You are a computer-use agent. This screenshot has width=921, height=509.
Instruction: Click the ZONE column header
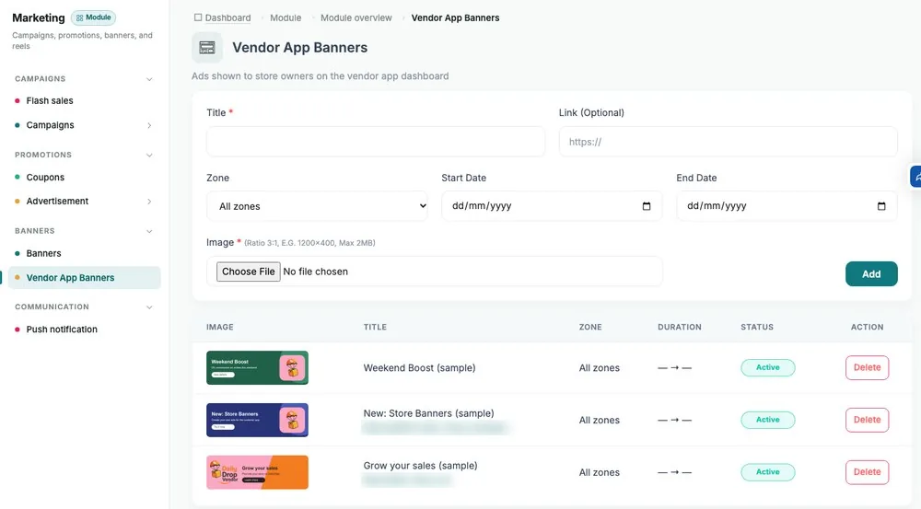click(590, 327)
